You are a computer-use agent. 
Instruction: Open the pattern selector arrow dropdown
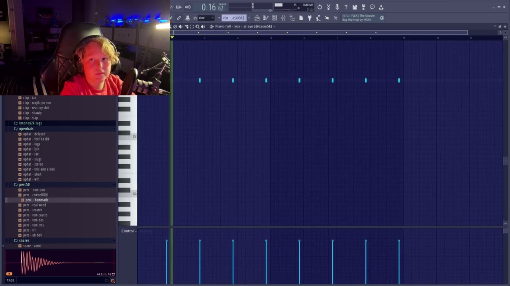click(x=219, y=18)
